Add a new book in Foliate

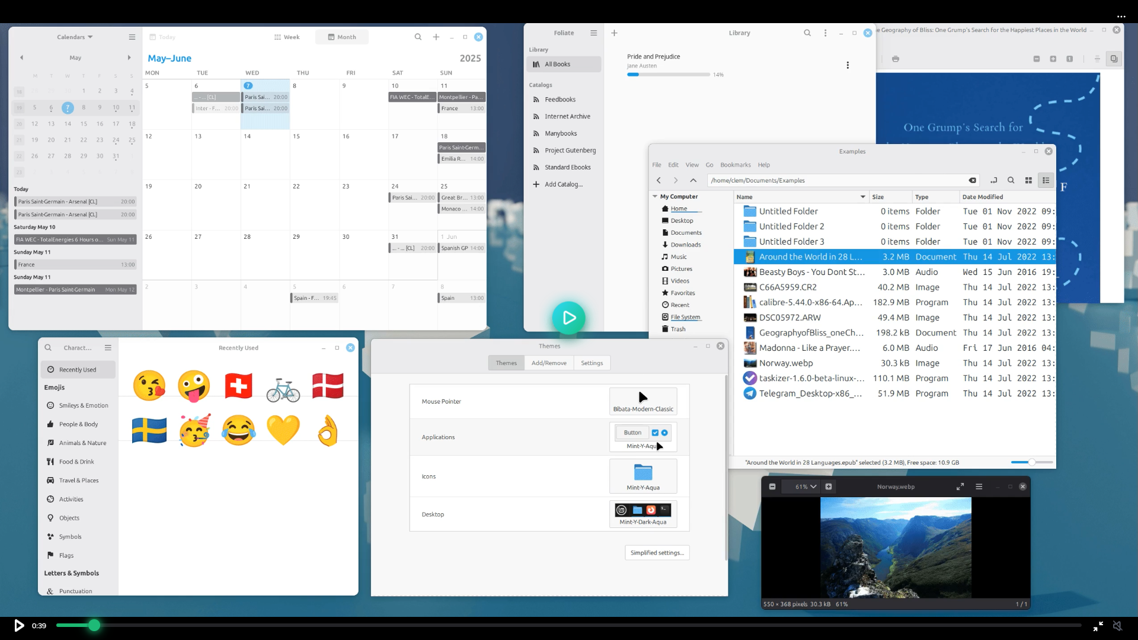pos(614,33)
